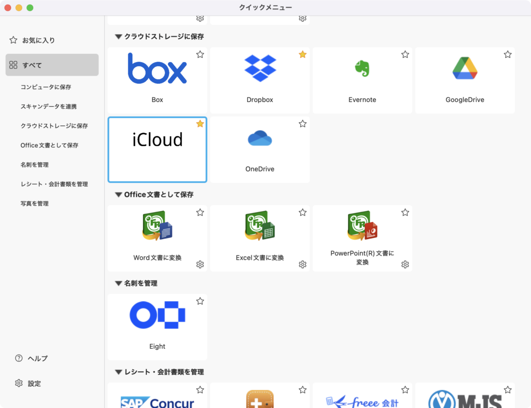531x408 pixels.
Task: Favorite Word文書に変換 with its star
Action: 200,213
